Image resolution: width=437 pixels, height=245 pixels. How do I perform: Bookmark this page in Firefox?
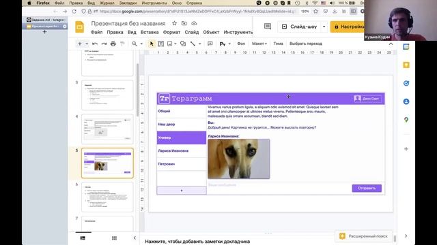(x=315, y=12)
